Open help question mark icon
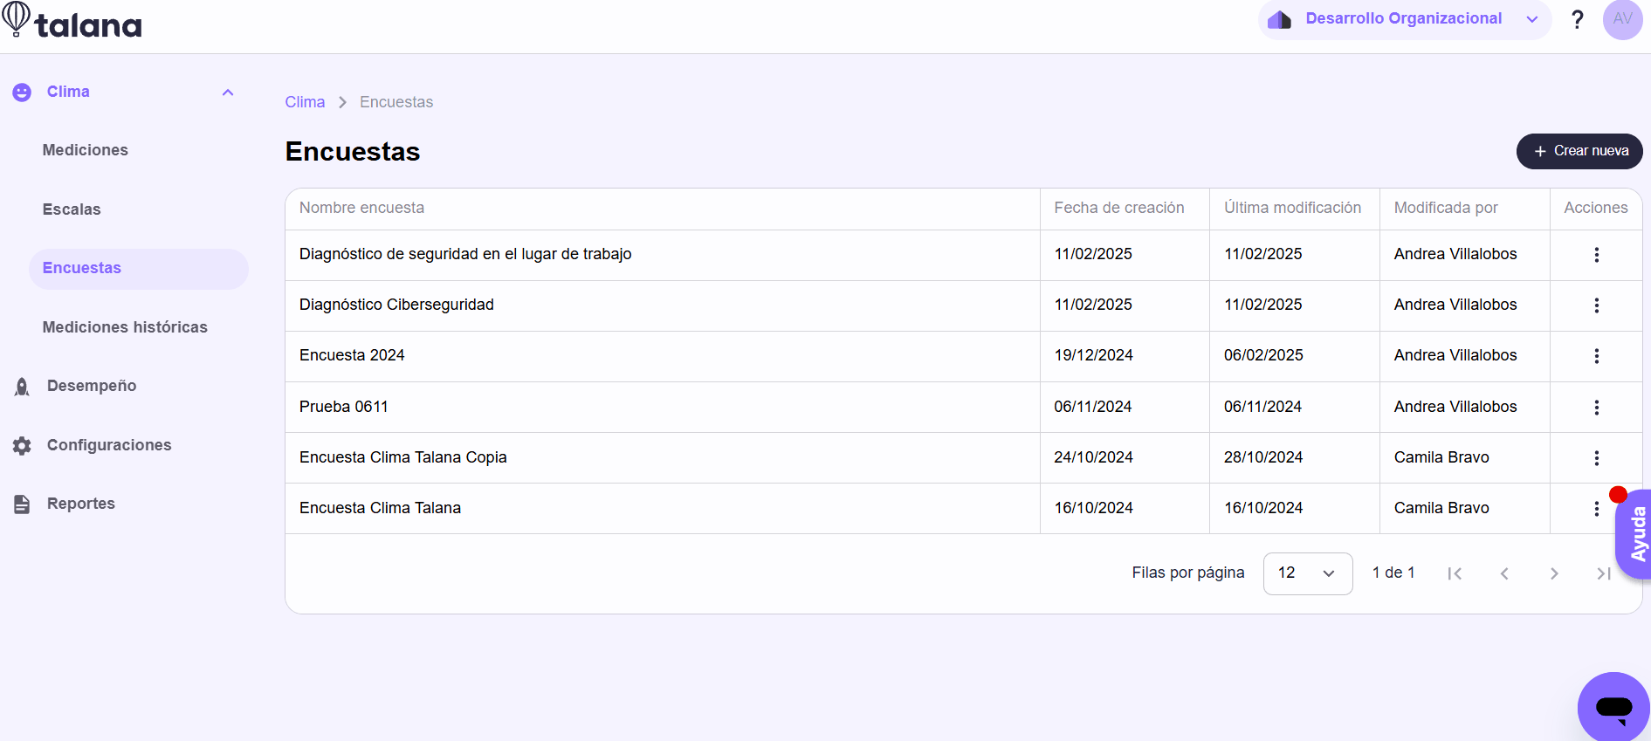 [x=1577, y=19]
